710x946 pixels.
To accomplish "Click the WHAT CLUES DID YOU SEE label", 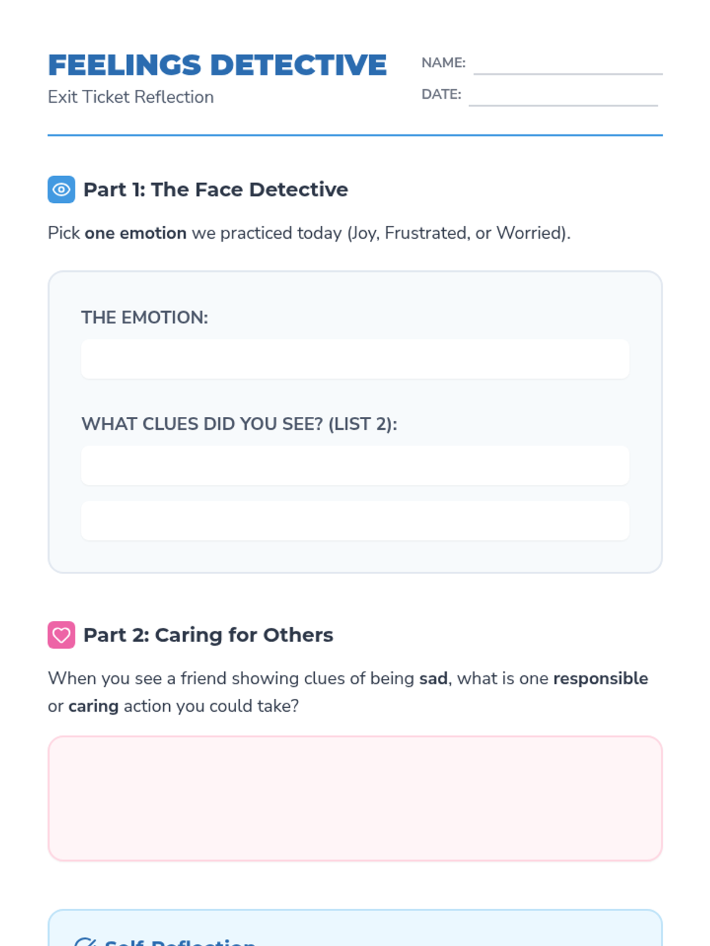I will [x=239, y=424].
